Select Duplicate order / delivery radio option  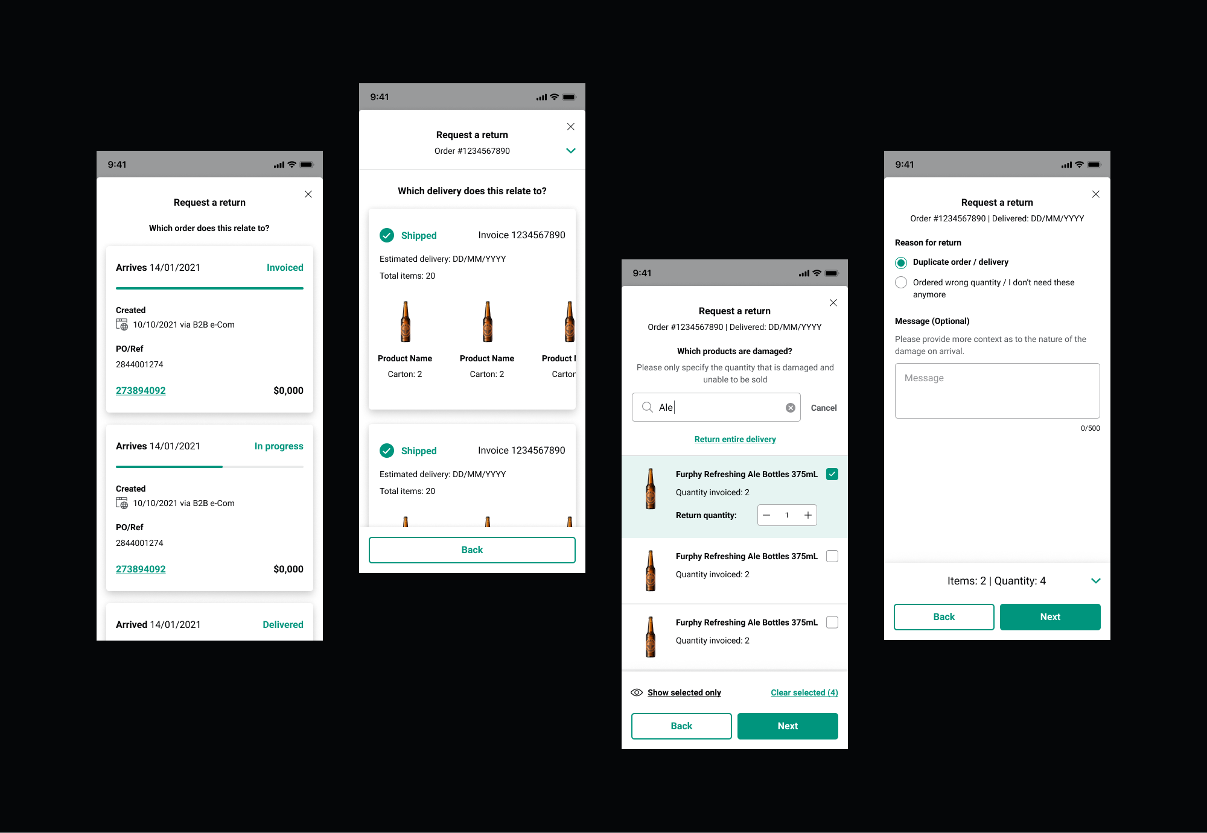click(901, 262)
